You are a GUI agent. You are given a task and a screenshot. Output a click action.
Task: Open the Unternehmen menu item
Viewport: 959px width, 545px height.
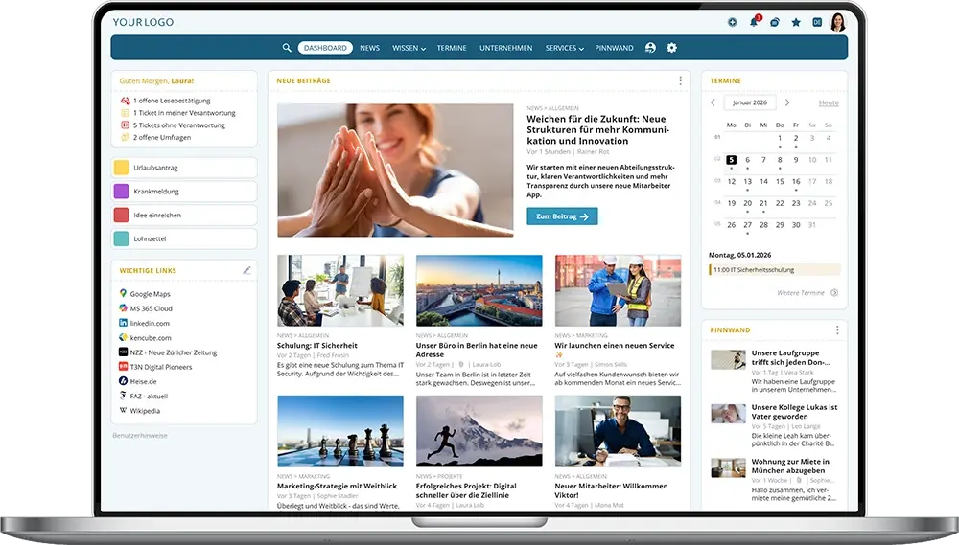click(x=505, y=48)
